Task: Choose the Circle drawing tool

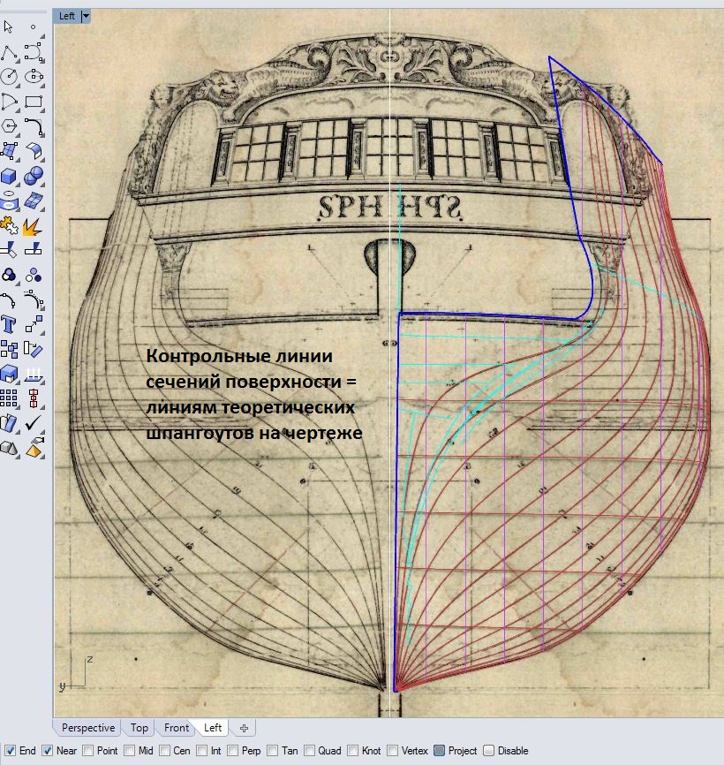Action: pos(9,77)
